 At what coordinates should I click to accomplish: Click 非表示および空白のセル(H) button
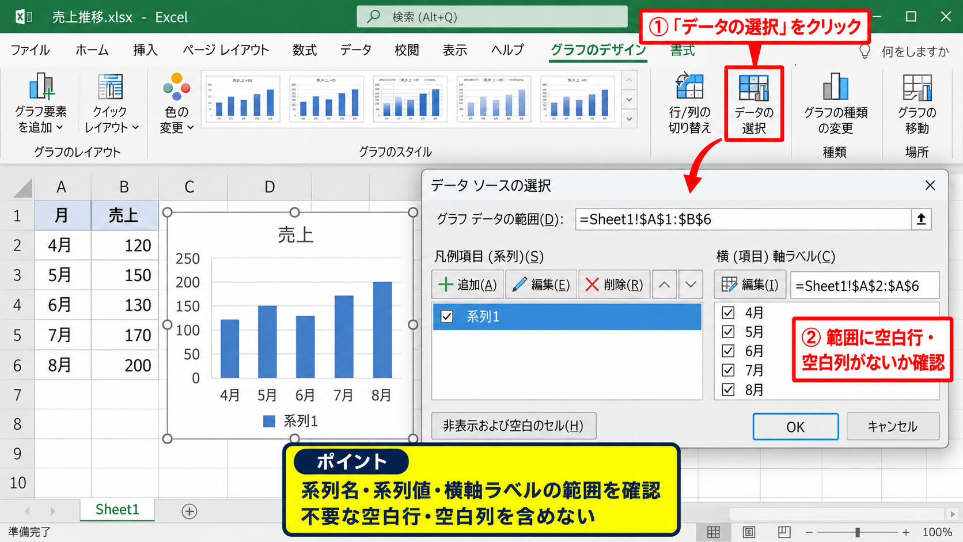point(513,426)
